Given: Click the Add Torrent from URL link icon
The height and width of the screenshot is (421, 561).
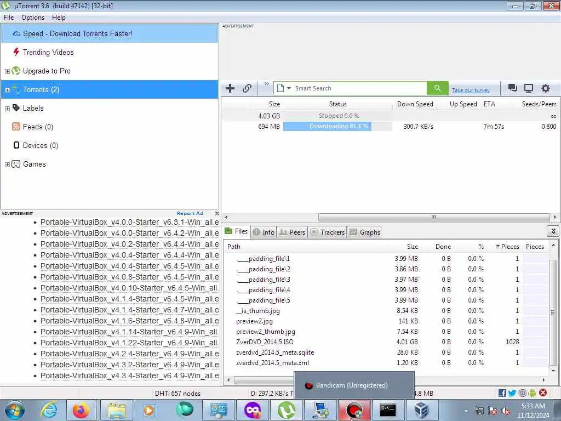Looking at the screenshot, I should pos(247,88).
